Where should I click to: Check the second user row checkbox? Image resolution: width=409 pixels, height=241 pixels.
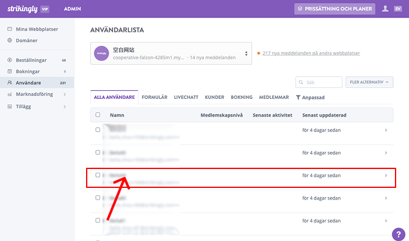(x=98, y=153)
